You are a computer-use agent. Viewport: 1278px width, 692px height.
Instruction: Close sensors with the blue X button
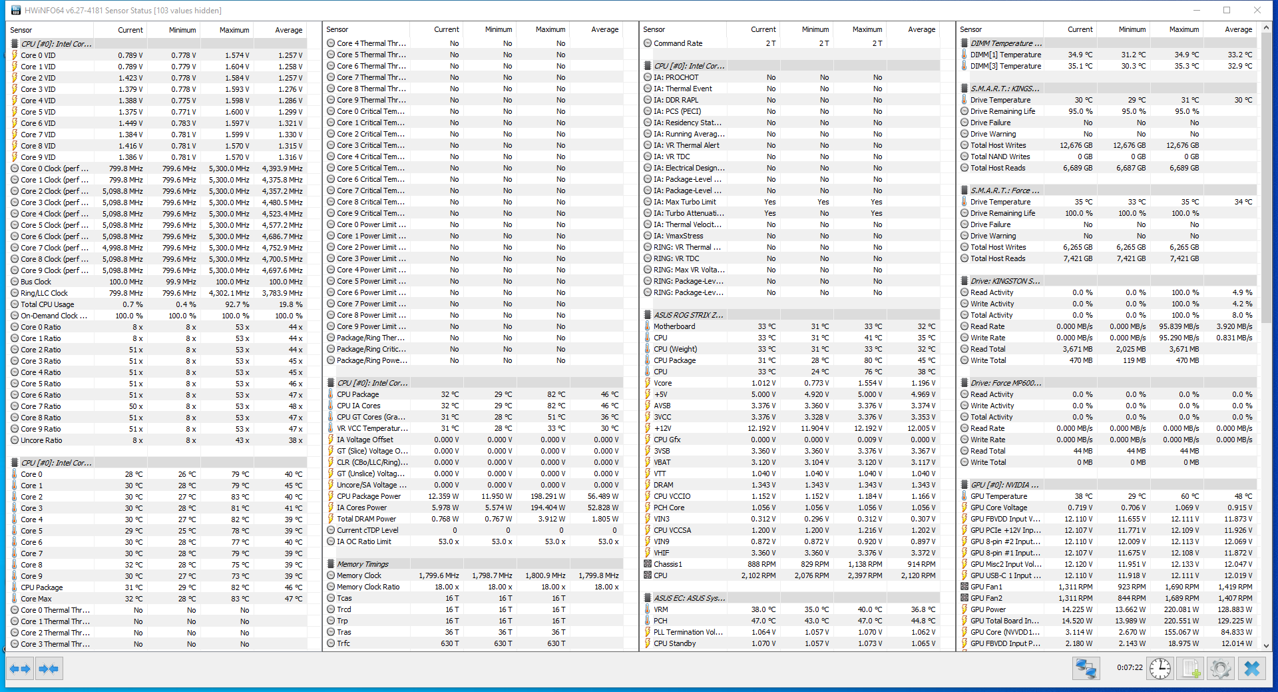tap(1252, 669)
